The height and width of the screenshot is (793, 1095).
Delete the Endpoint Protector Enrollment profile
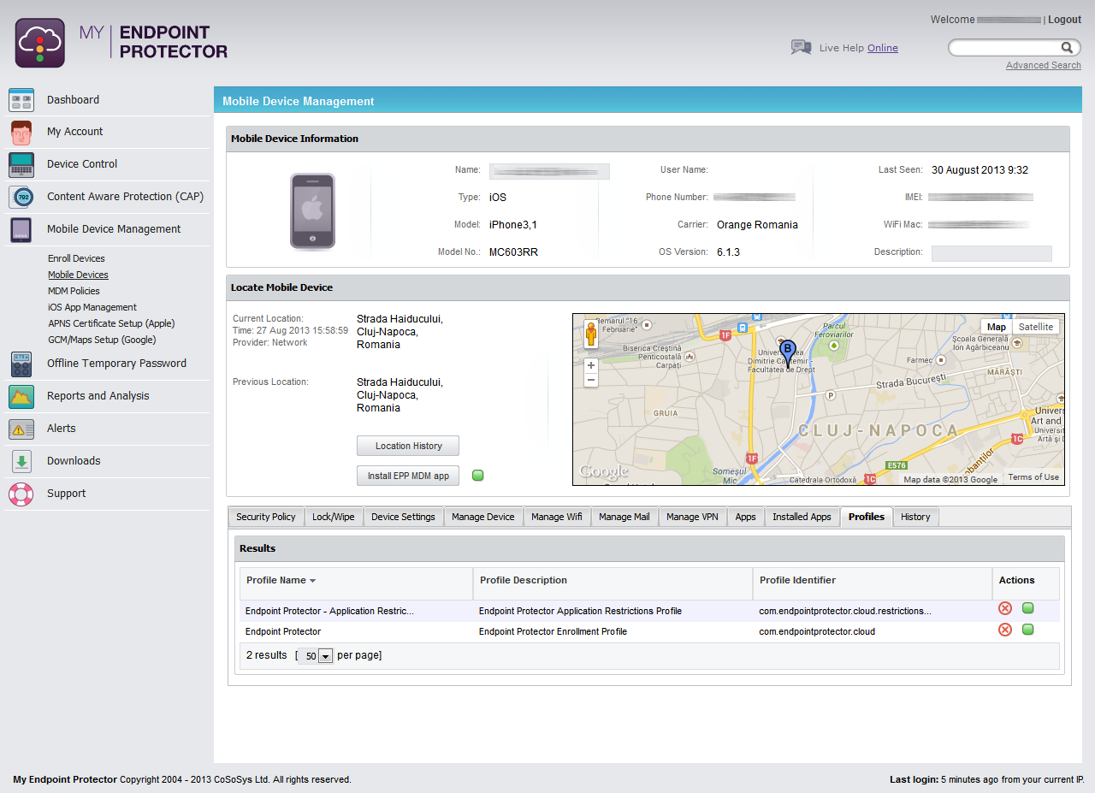click(x=1005, y=630)
